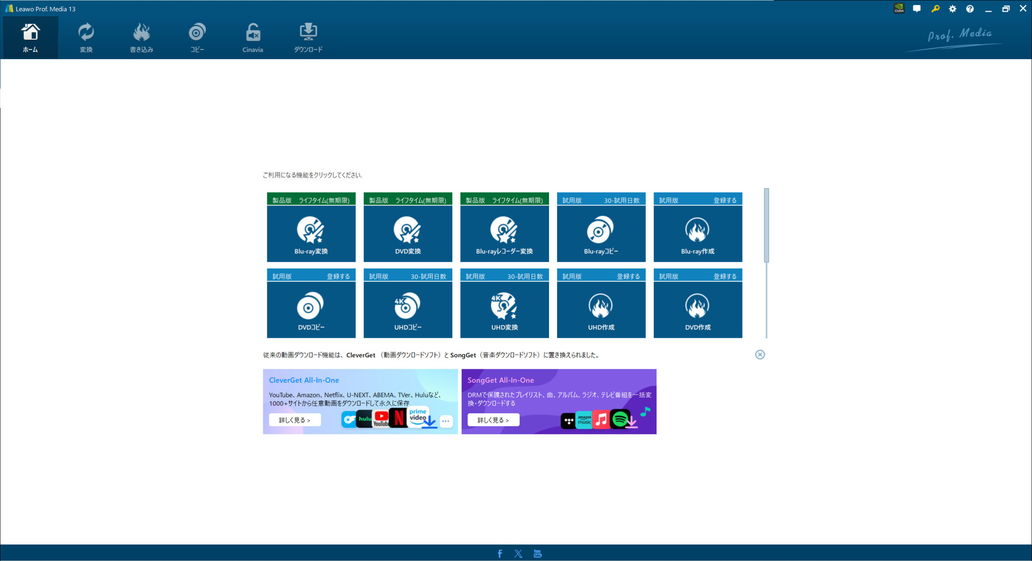The width and height of the screenshot is (1032, 561).
Task: Click the CleverGet All-In-One title
Action: (x=304, y=380)
